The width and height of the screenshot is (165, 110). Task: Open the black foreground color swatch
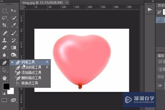(x=6, y=86)
